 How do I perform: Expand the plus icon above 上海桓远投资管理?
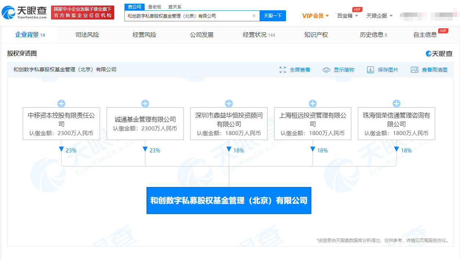tap(312, 104)
